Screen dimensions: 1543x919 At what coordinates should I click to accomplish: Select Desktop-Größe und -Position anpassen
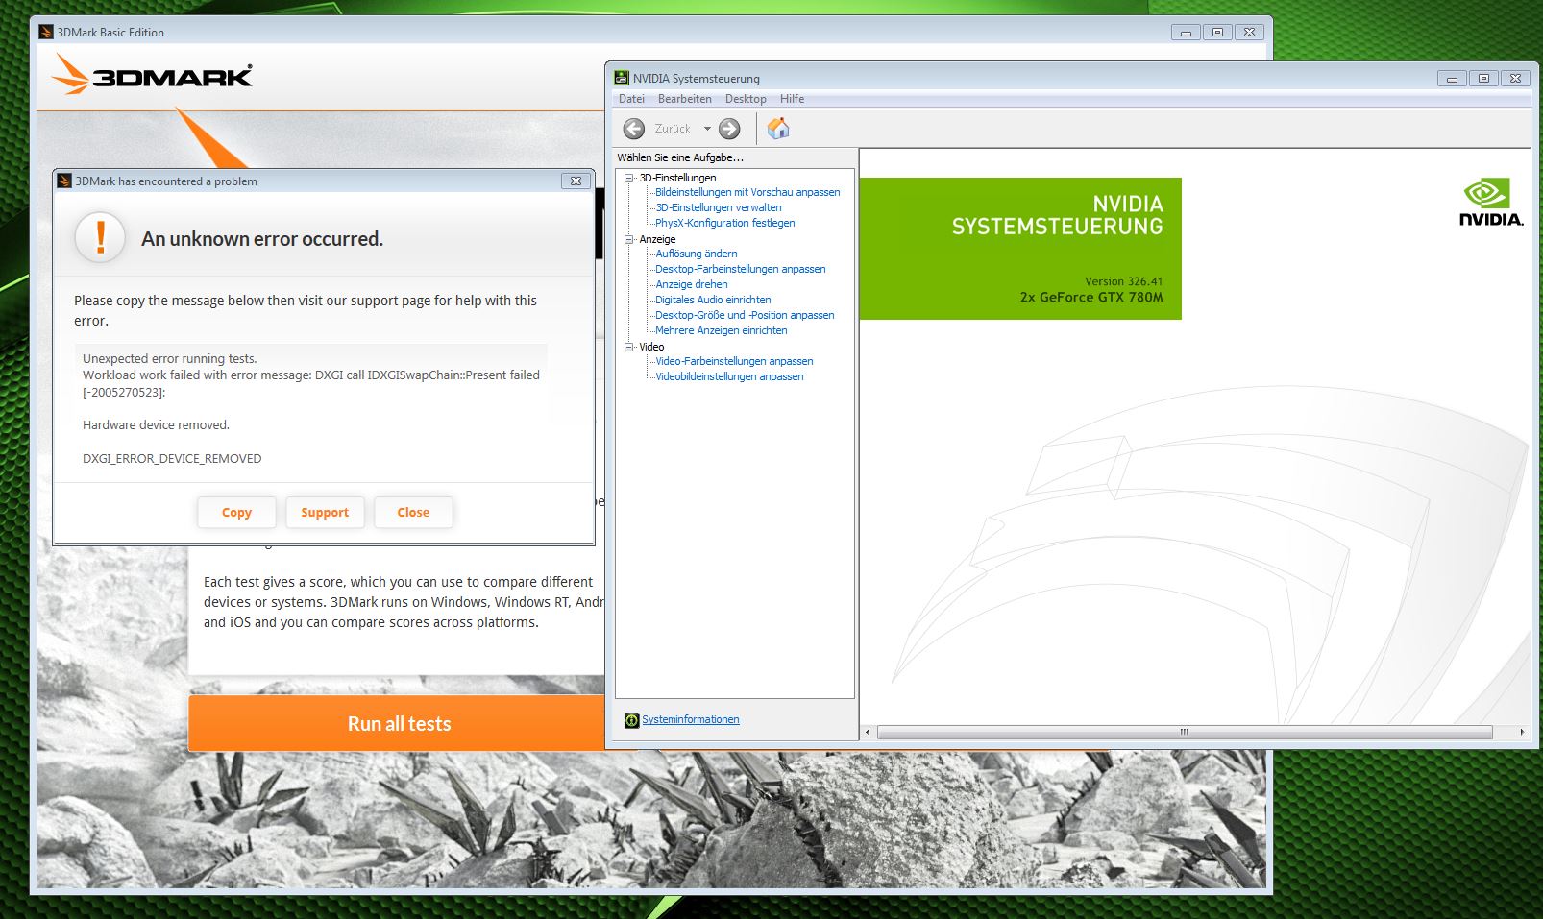[x=745, y=315]
